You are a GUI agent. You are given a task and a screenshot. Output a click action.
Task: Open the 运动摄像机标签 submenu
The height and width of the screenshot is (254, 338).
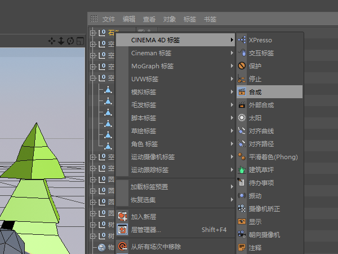175,157
